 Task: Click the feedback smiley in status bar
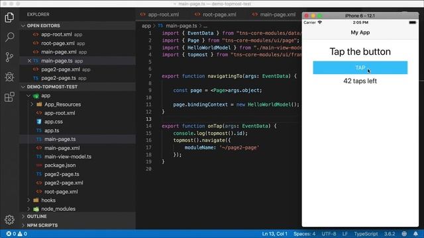tap(404, 233)
